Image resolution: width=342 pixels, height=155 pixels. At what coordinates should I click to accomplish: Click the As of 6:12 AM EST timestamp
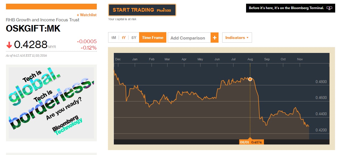[26, 55]
